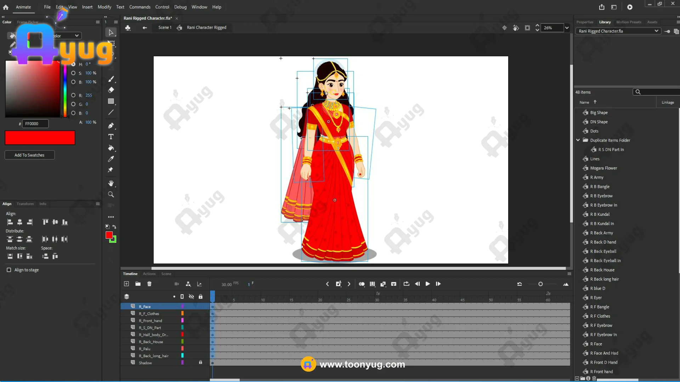Select the Eyedropper tool
This screenshot has width=680, height=382.
click(111, 159)
